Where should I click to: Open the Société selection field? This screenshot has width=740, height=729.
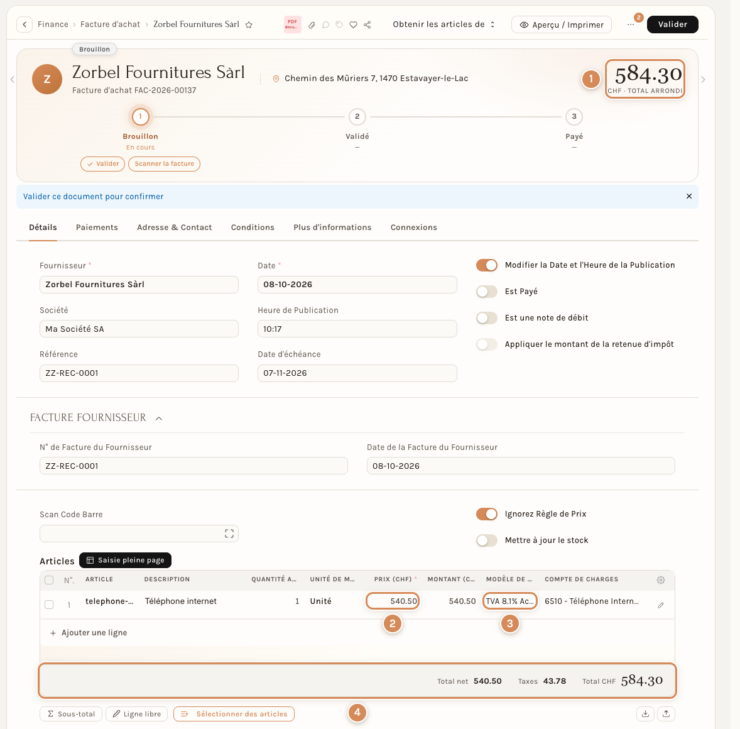point(139,329)
